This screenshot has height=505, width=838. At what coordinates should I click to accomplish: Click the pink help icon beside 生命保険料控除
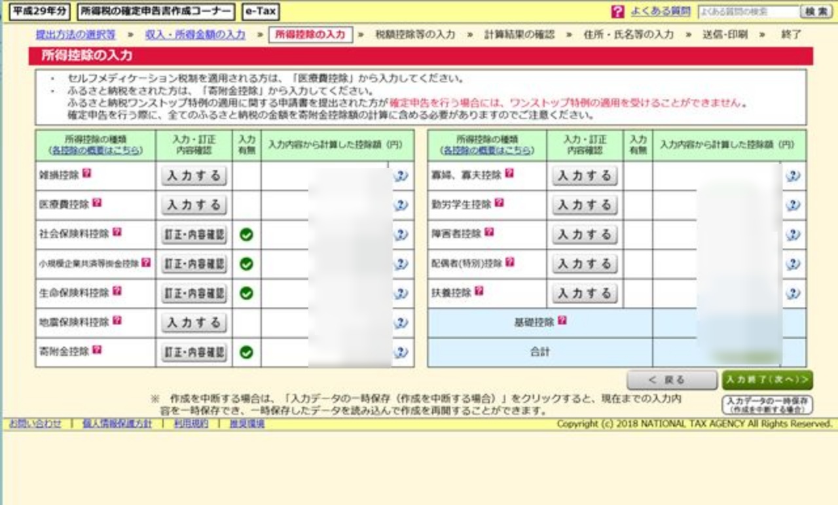[117, 292]
